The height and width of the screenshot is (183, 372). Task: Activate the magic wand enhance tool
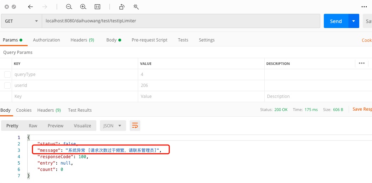(x=136, y=7)
